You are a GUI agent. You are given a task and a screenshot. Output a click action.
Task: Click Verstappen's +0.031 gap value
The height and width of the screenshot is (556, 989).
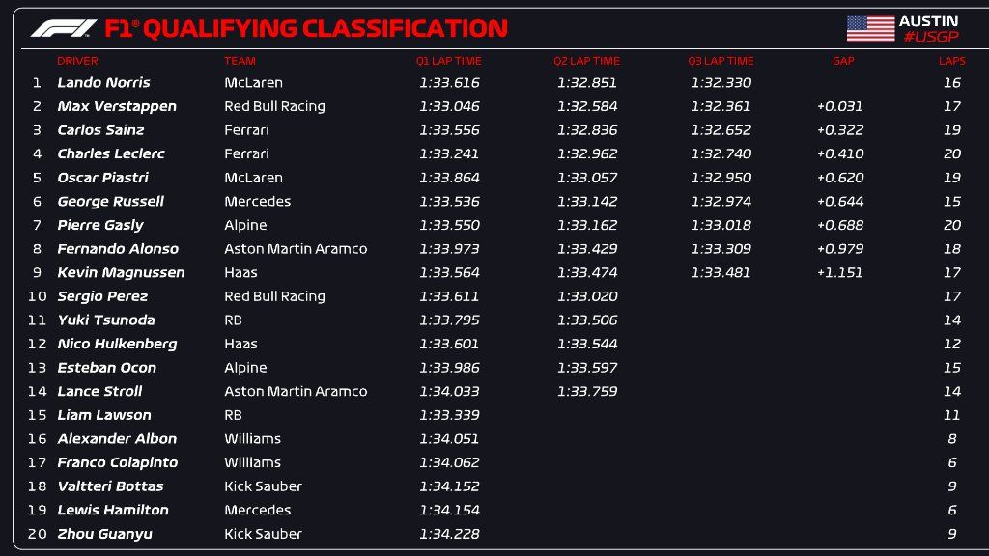click(839, 106)
